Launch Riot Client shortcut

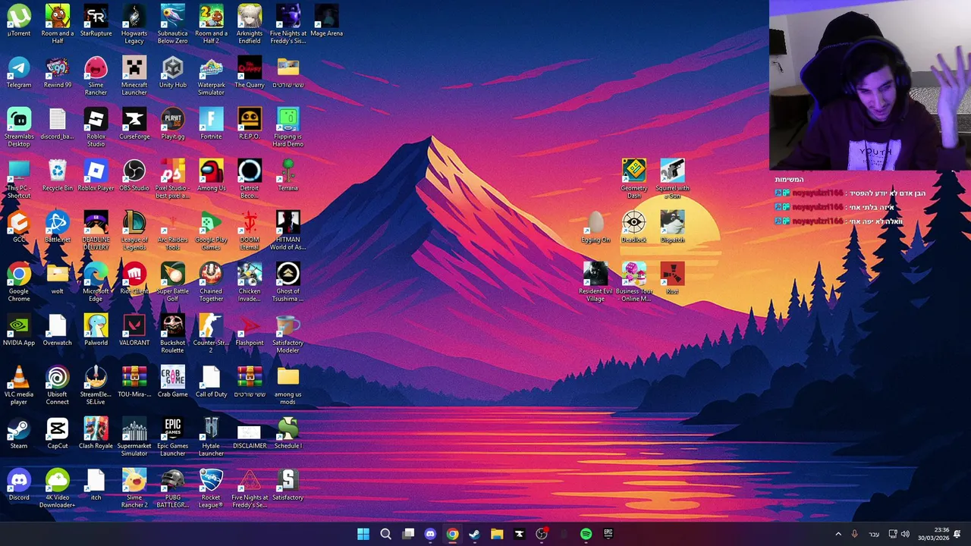point(134,278)
